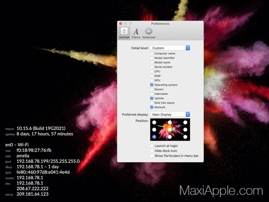
Task: Enable Show Particulars in menu bar
Action: (x=152, y=156)
